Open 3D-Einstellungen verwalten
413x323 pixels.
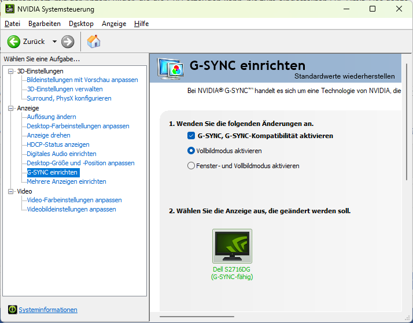65,89
